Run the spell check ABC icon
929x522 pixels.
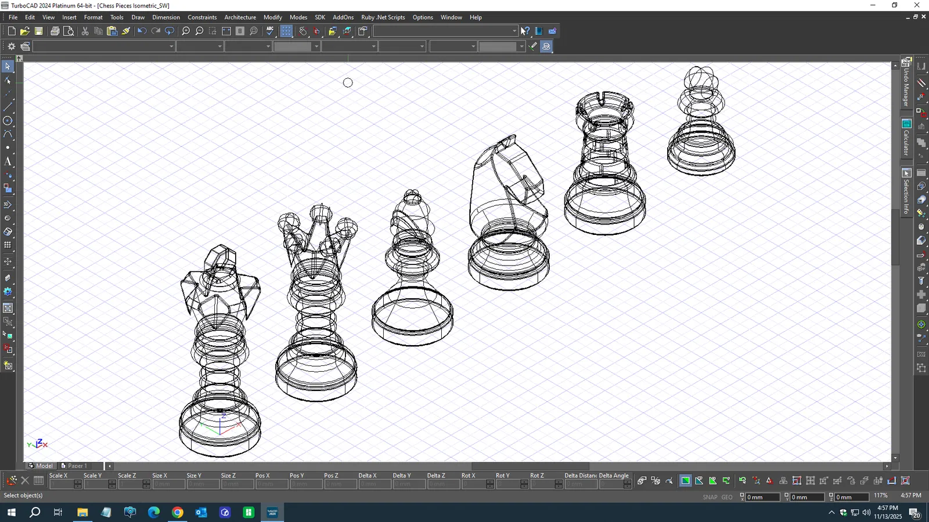[270, 31]
